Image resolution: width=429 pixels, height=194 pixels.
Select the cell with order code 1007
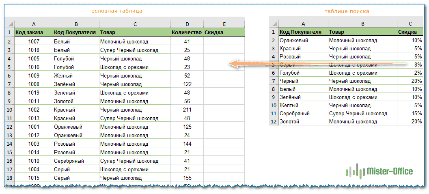point(33,41)
